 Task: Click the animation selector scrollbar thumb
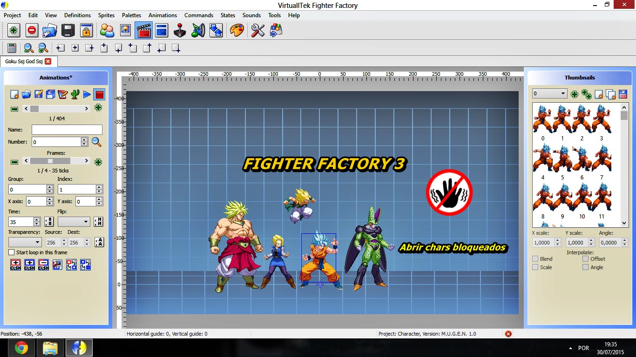(34, 109)
